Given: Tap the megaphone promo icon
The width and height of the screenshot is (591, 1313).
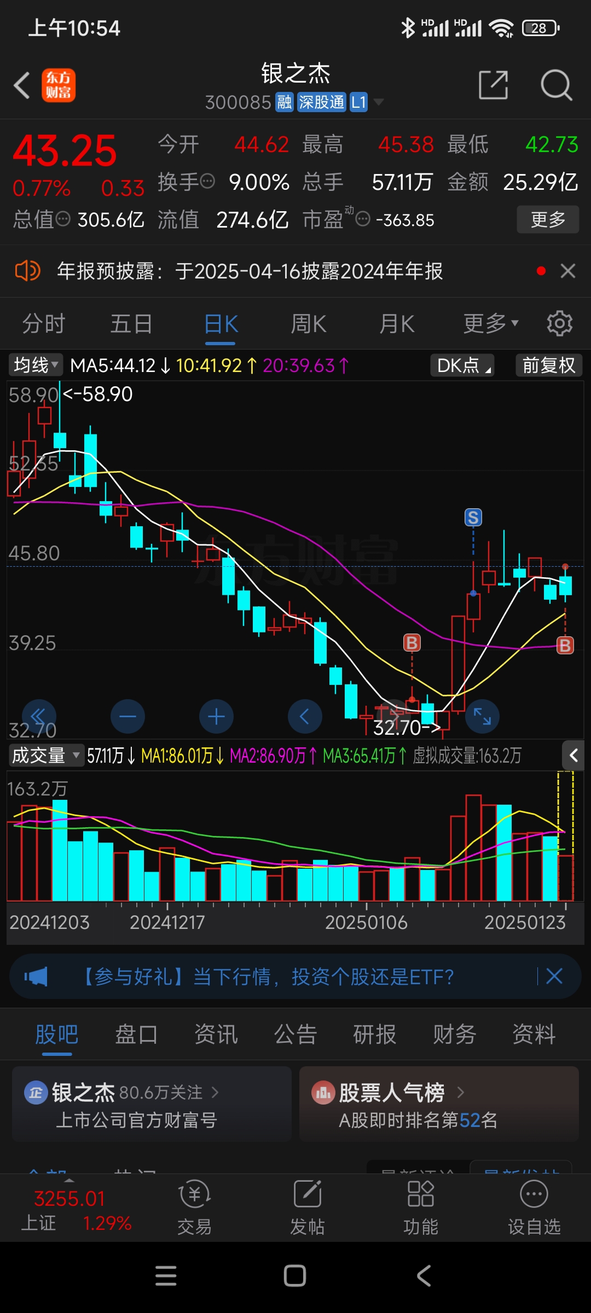Looking at the screenshot, I should tap(36, 977).
